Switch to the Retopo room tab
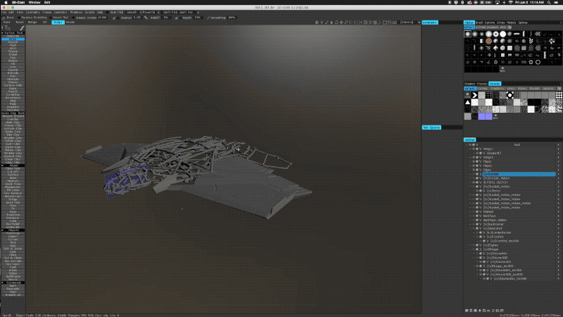This screenshot has height=317, width=563. pyautogui.click(x=32, y=23)
